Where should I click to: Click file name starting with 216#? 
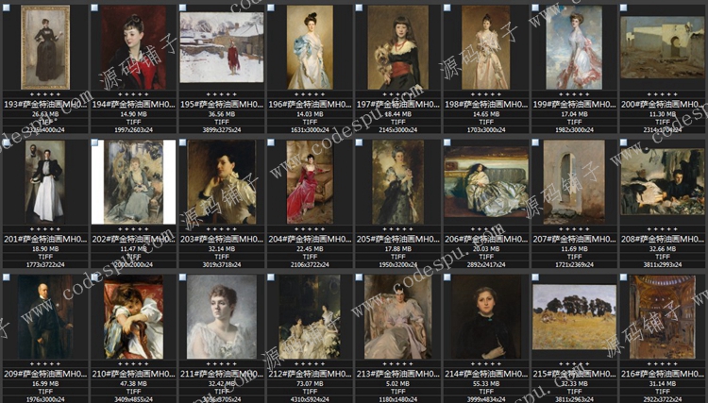point(663,374)
